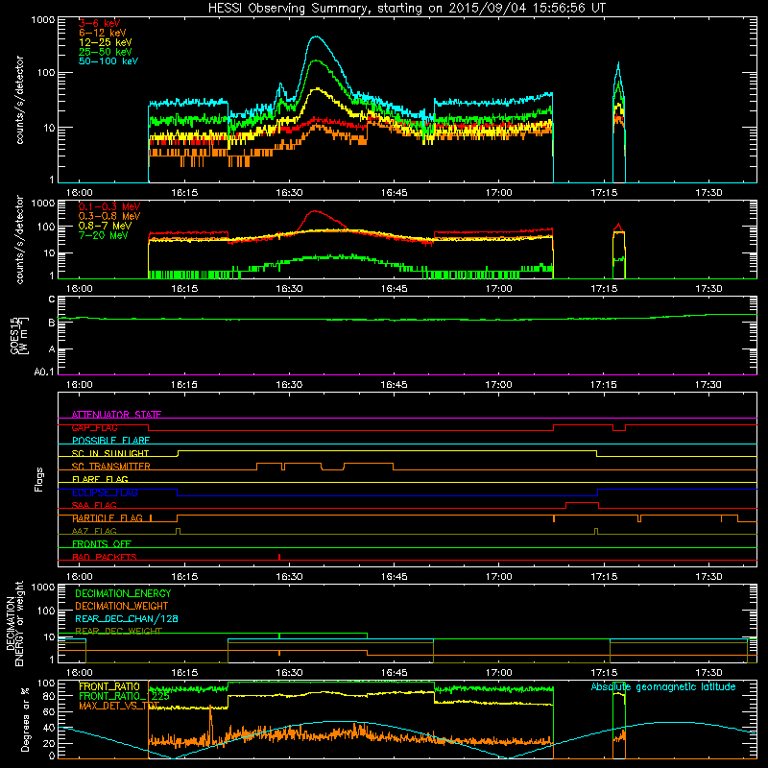Select the 0.1-0.3 MeV legend label

[x=109, y=206]
